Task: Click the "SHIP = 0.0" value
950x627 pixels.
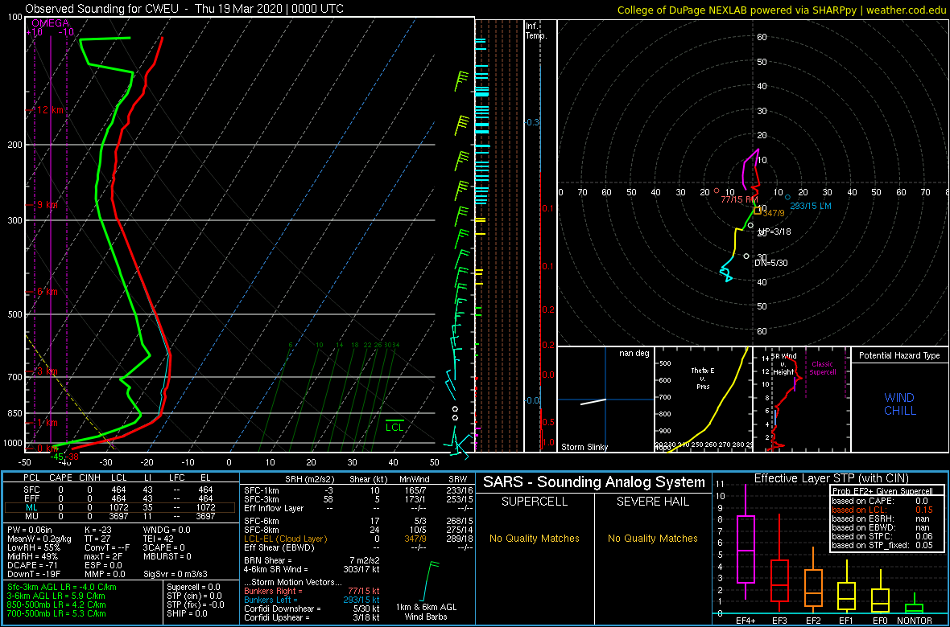Action: (x=188, y=613)
